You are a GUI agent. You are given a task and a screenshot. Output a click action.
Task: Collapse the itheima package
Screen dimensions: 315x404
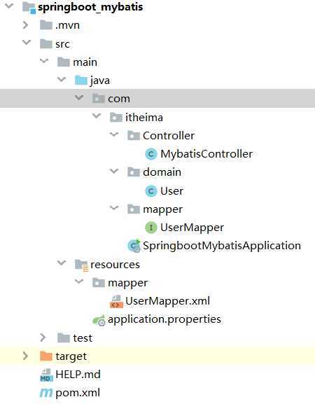[x=97, y=116]
